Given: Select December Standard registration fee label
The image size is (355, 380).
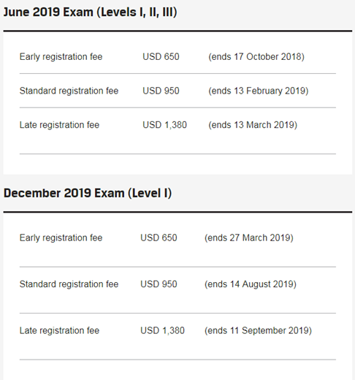Looking at the screenshot, I should pyautogui.click(x=69, y=284).
